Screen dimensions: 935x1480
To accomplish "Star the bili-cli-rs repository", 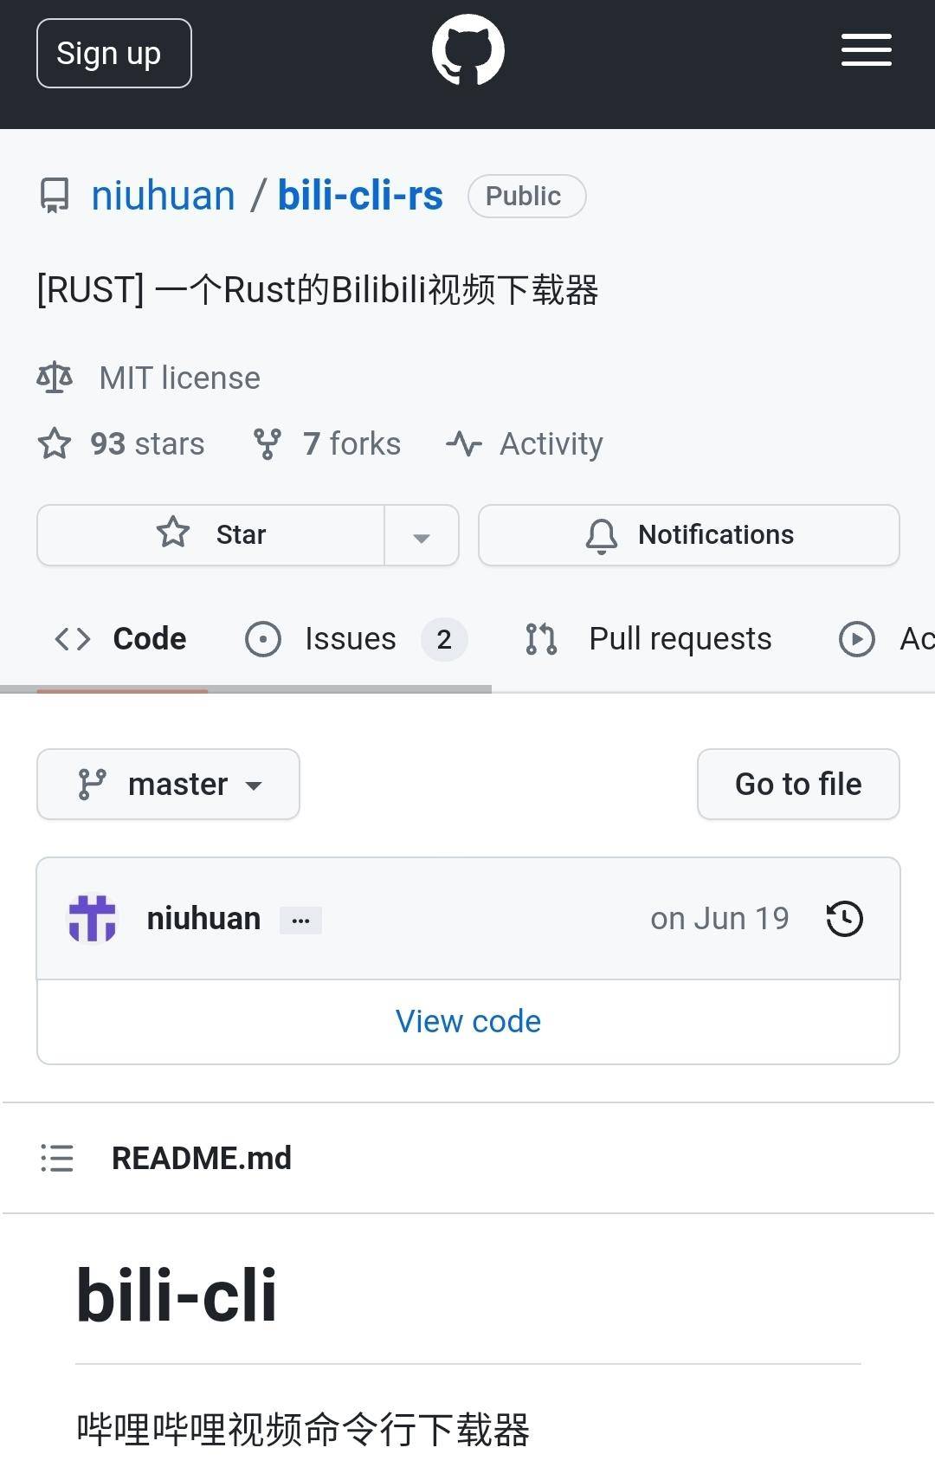I will (211, 535).
